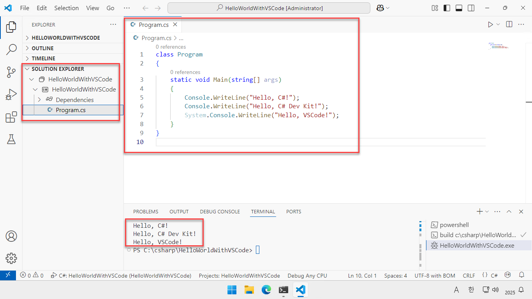Open the Extensions view
The image size is (532, 299).
click(11, 116)
